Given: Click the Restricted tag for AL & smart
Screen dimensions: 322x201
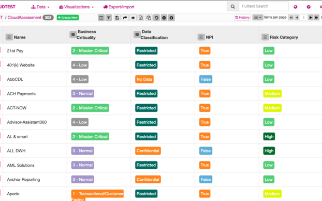Looking at the screenshot, I should (146, 136).
